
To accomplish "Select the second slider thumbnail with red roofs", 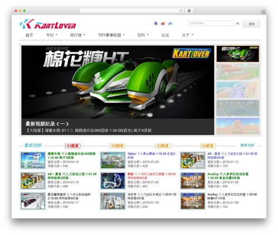I will [237, 72].
